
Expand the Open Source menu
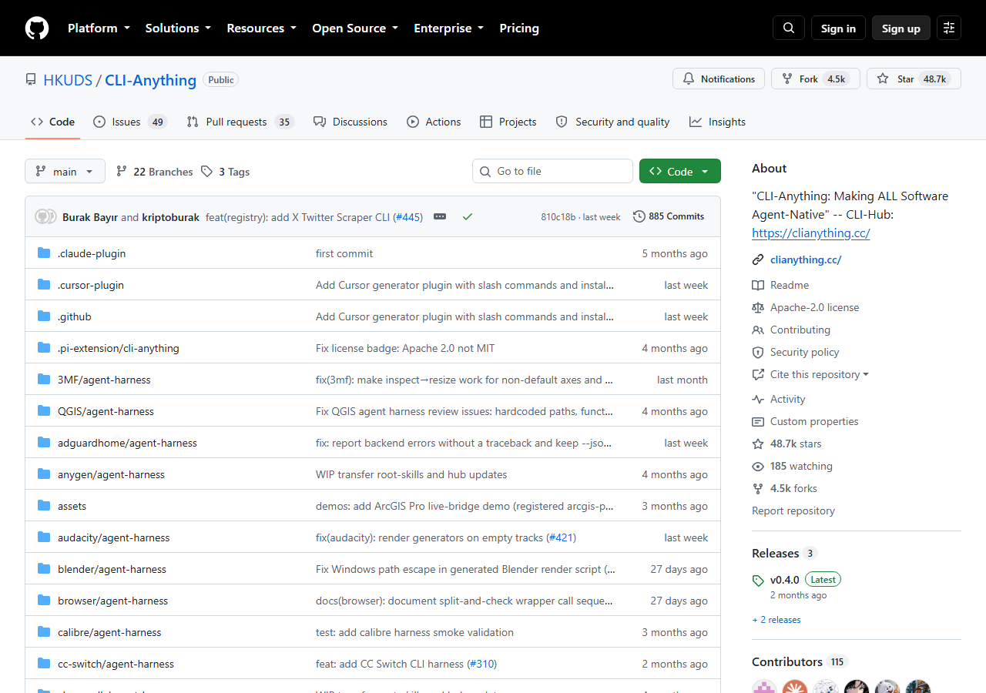click(355, 28)
